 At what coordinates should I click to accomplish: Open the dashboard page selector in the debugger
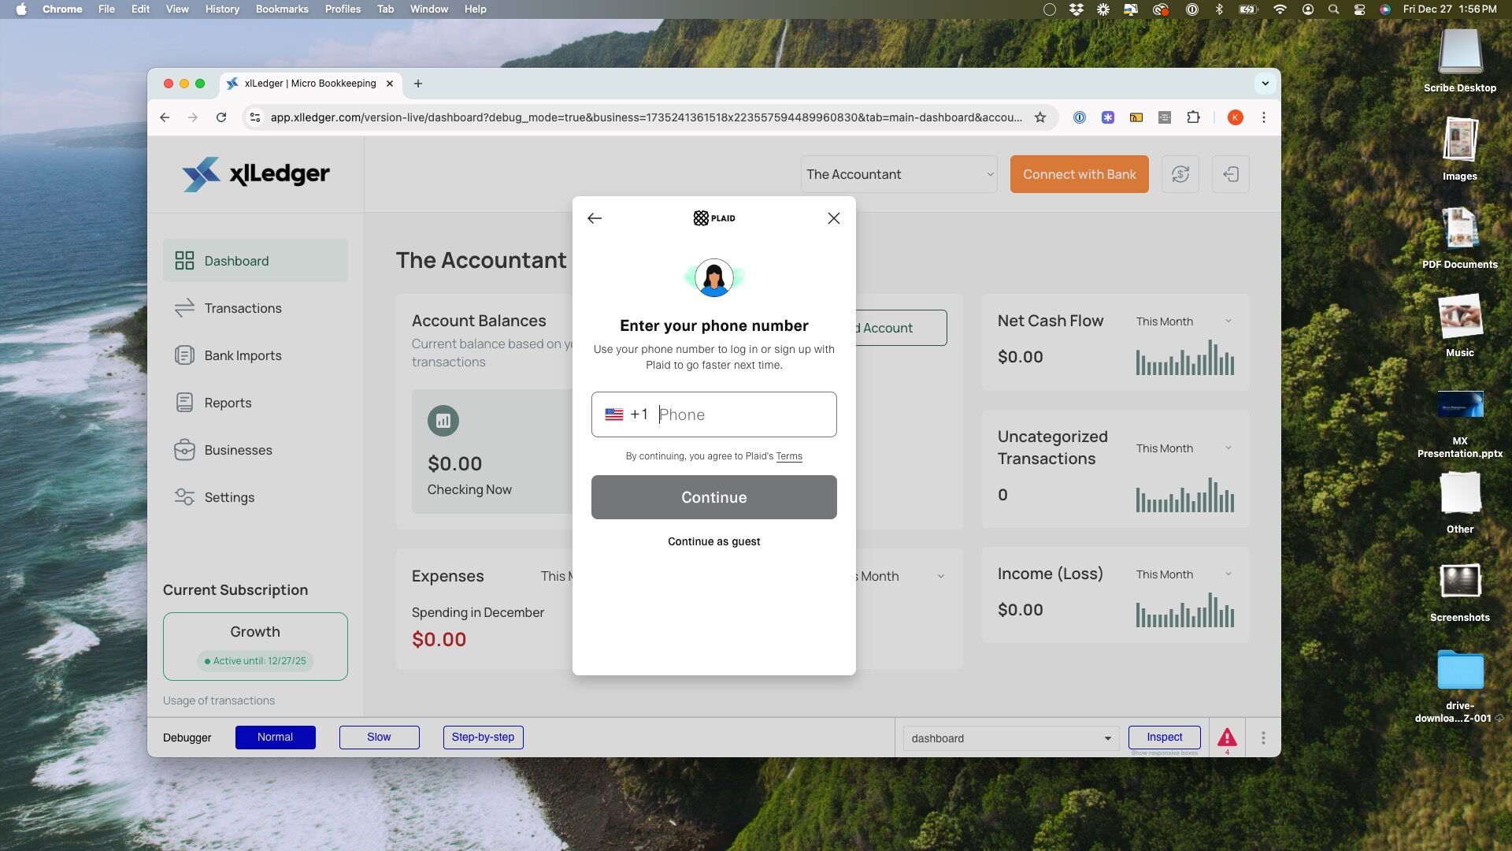pos(1011,738)
